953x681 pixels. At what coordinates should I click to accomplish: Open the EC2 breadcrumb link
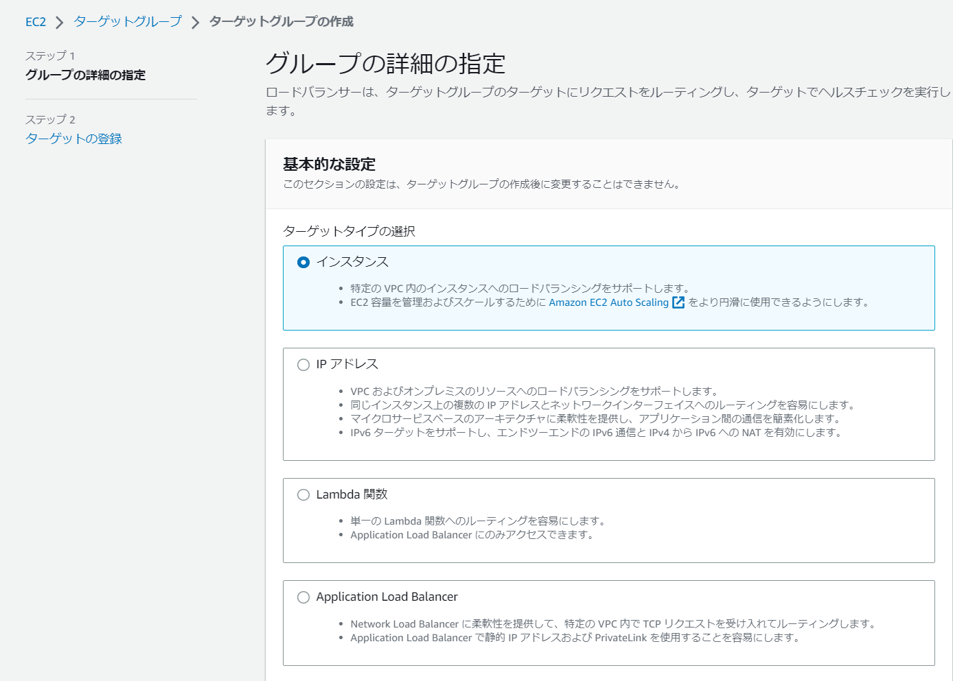click(x=36, y=22)
